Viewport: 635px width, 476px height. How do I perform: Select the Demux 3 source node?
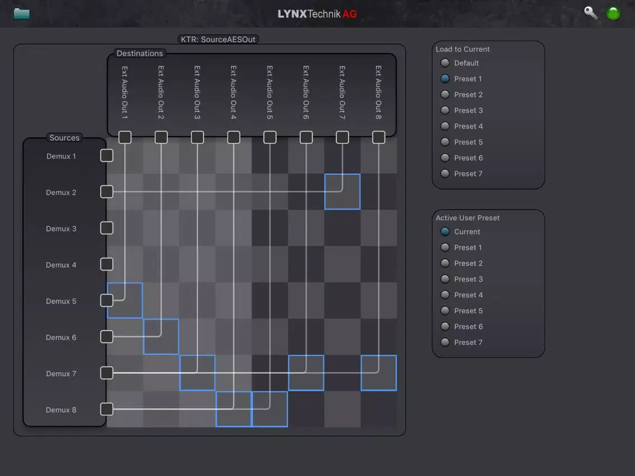[107, 228]
